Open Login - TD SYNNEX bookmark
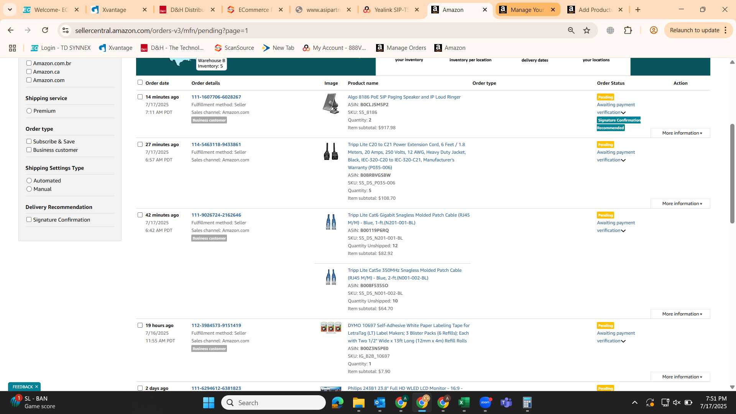 coord(61,48)
